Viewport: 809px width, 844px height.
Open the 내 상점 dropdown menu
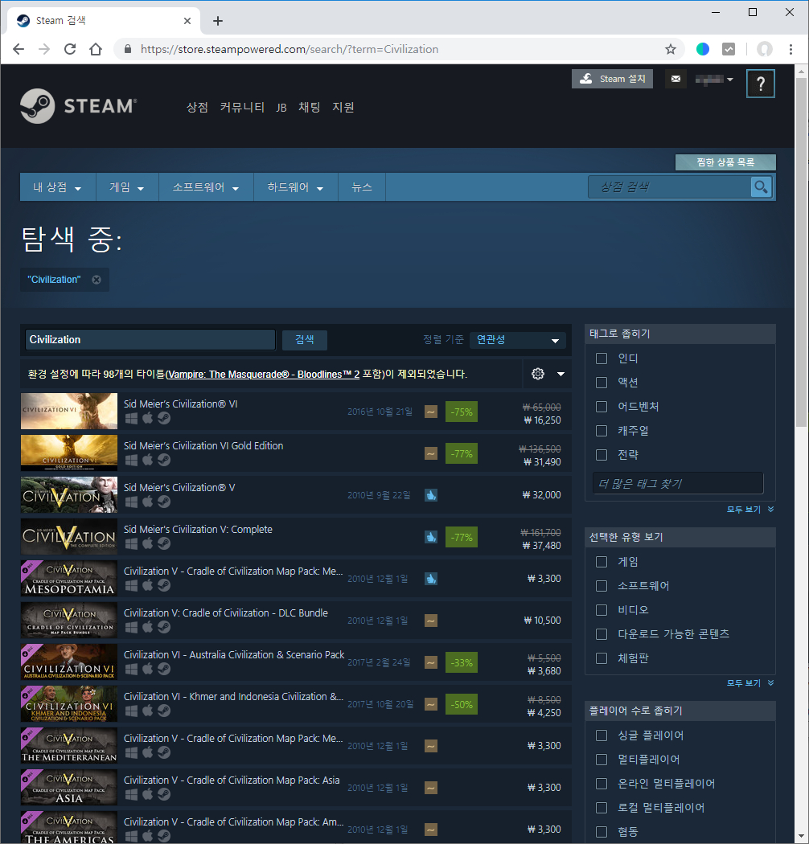tap(58, 187)
